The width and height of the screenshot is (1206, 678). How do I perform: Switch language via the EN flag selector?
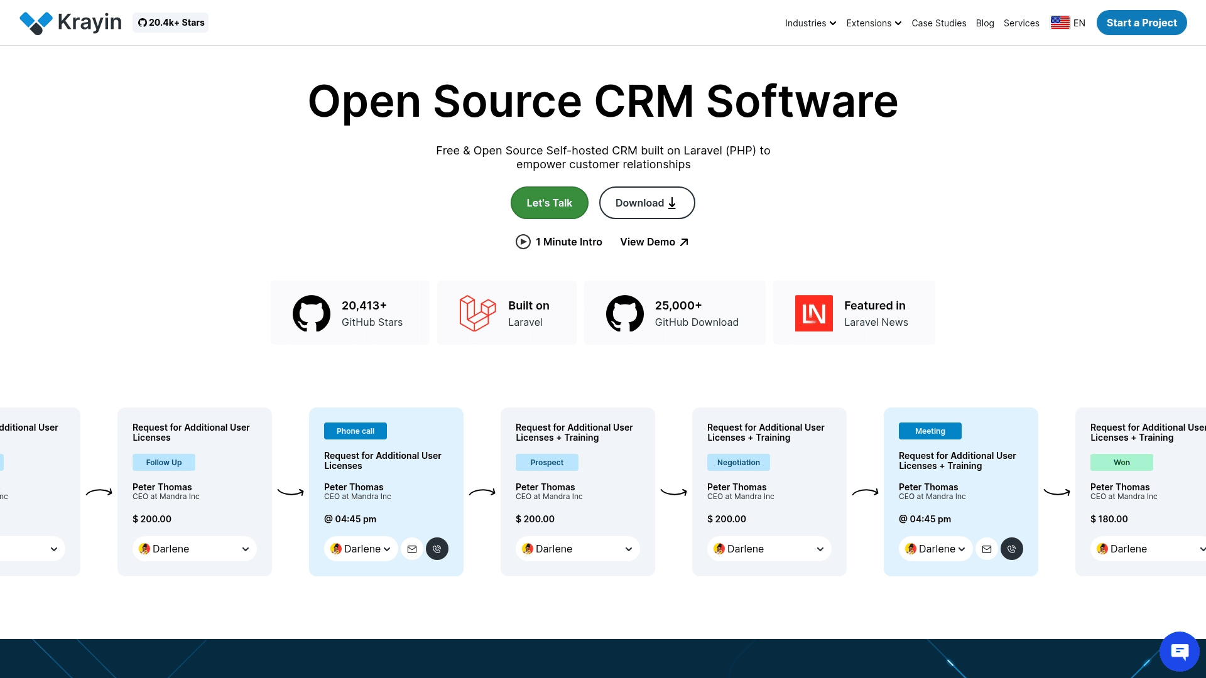coord(1068,23)
